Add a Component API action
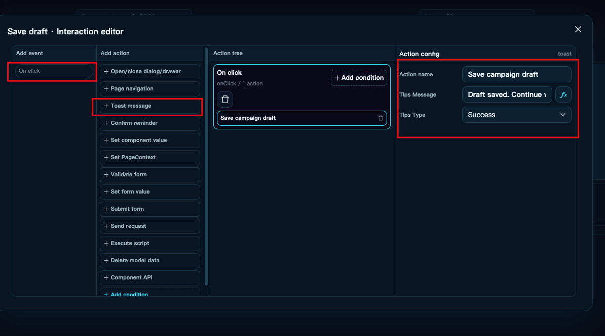 tap(149, 278)
